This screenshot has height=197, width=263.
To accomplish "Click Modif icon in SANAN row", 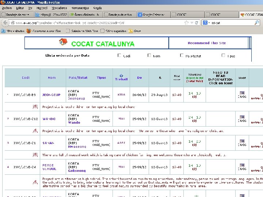I will click(x=242, y=141).
